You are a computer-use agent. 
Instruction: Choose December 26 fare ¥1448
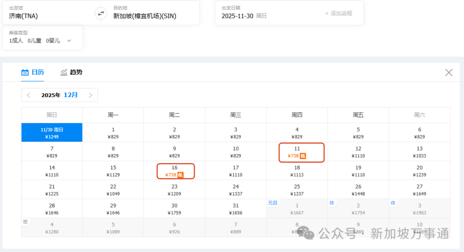click(x=358, y=190)
